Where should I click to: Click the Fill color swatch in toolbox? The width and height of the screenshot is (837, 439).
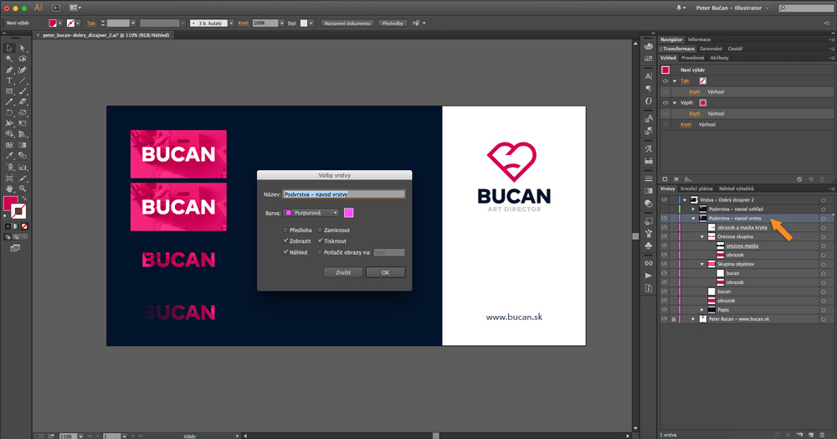[10, 203]
